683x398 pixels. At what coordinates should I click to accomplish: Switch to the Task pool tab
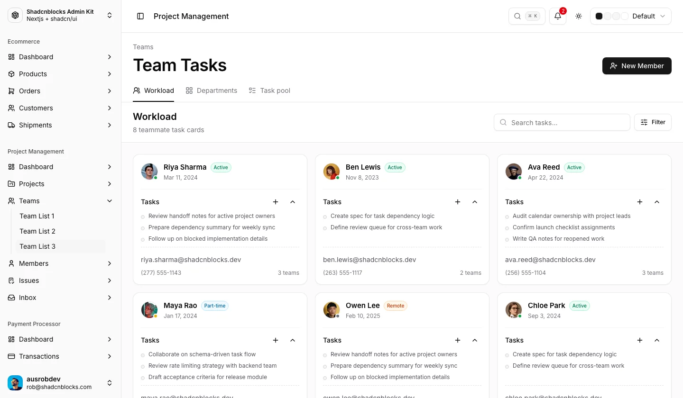point(269,90)
